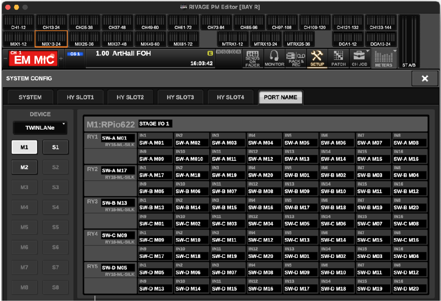The image size is (441, 301).
Task: Select the CH97-108 meter bank
Action: click(282, 22)
